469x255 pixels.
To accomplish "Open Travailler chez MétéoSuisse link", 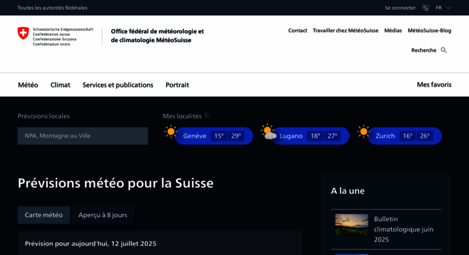I will (x=345, y=31).
